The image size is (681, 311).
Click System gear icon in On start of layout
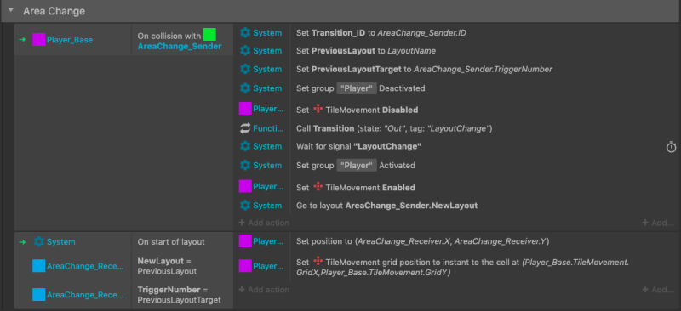coord(38,241)
